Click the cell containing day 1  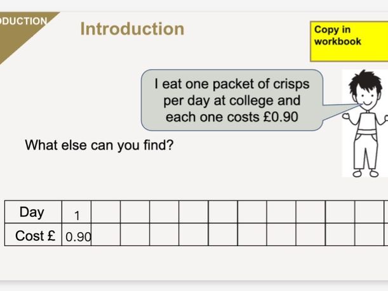tap(77, 214)
